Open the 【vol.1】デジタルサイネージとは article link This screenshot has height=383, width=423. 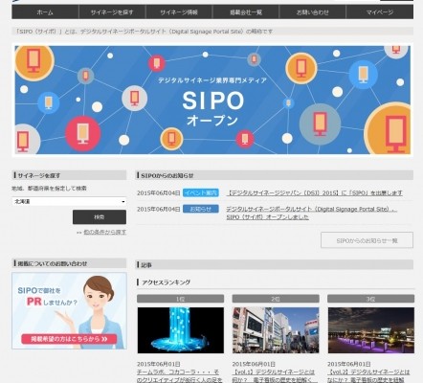pos(274,376)
